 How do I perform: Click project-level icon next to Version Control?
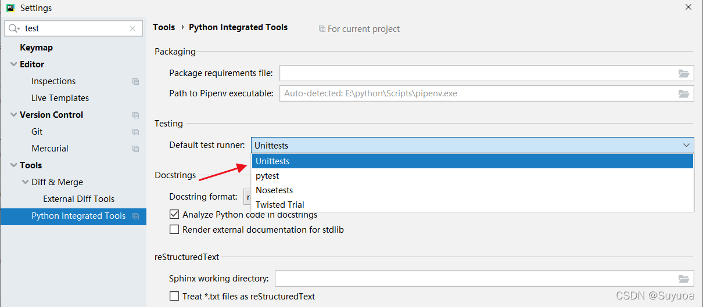pos(135,115)
